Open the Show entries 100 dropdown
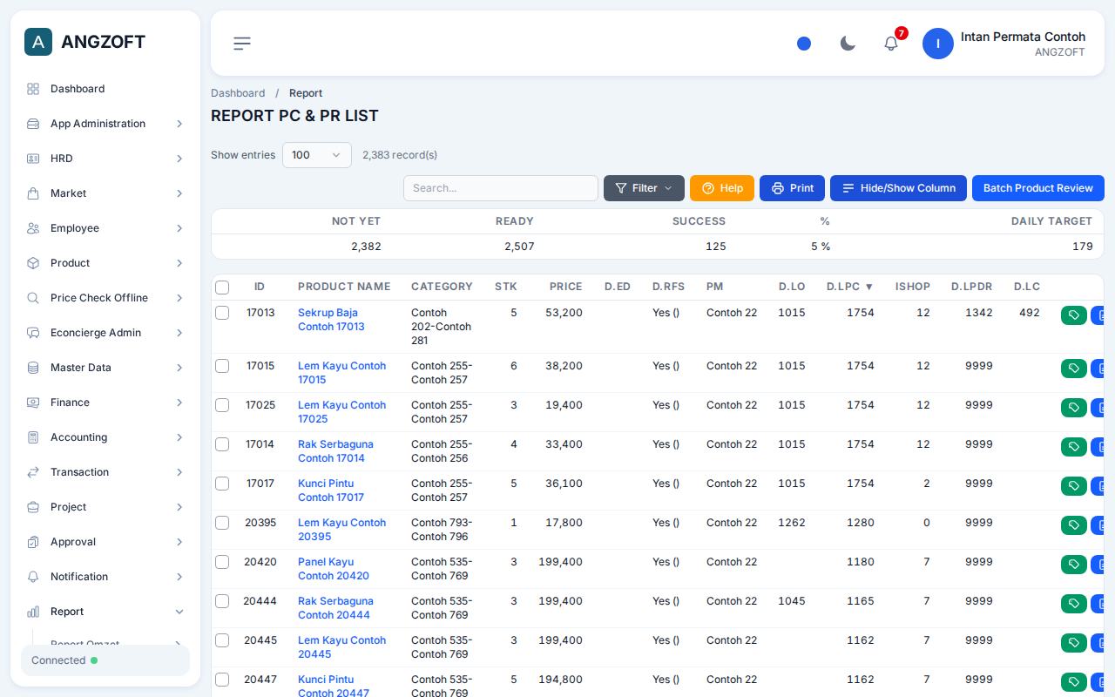Viewport: 1115px width, 697px height. click(x=317, y=155)
